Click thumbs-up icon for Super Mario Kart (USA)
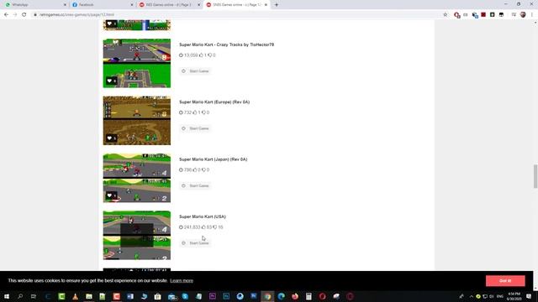Viewport: 538px width, 302px height. pos(203,227)
